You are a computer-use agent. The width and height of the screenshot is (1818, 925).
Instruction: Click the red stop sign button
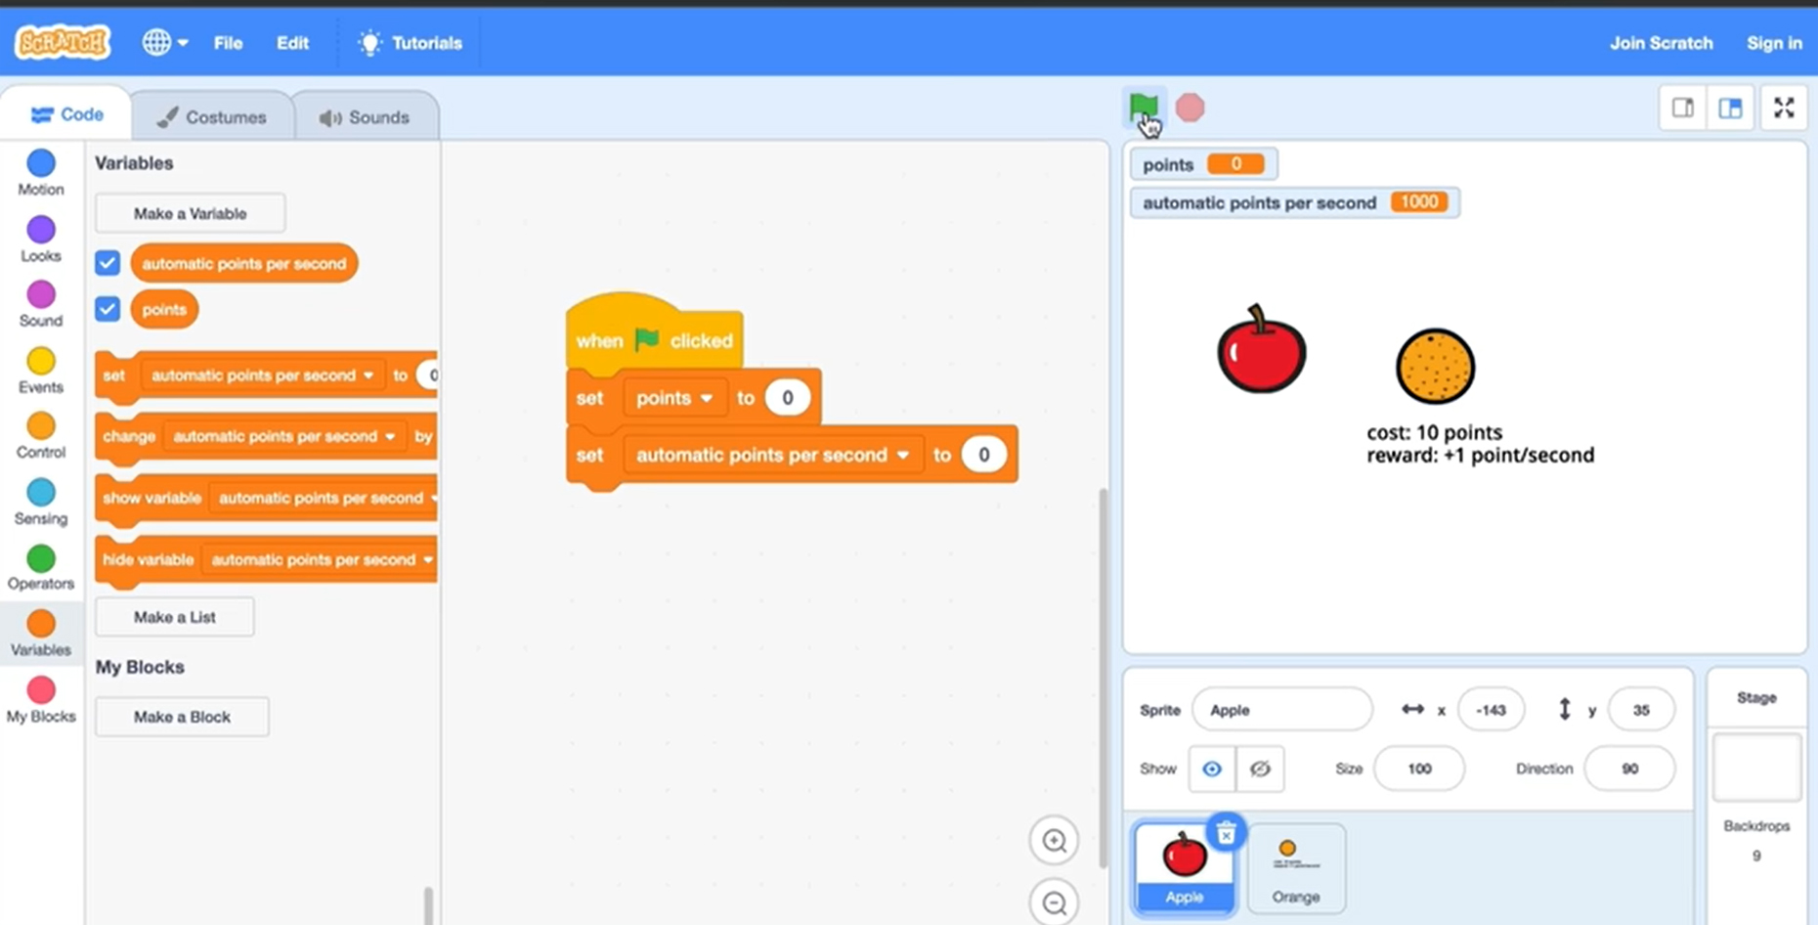point(1190,108)
